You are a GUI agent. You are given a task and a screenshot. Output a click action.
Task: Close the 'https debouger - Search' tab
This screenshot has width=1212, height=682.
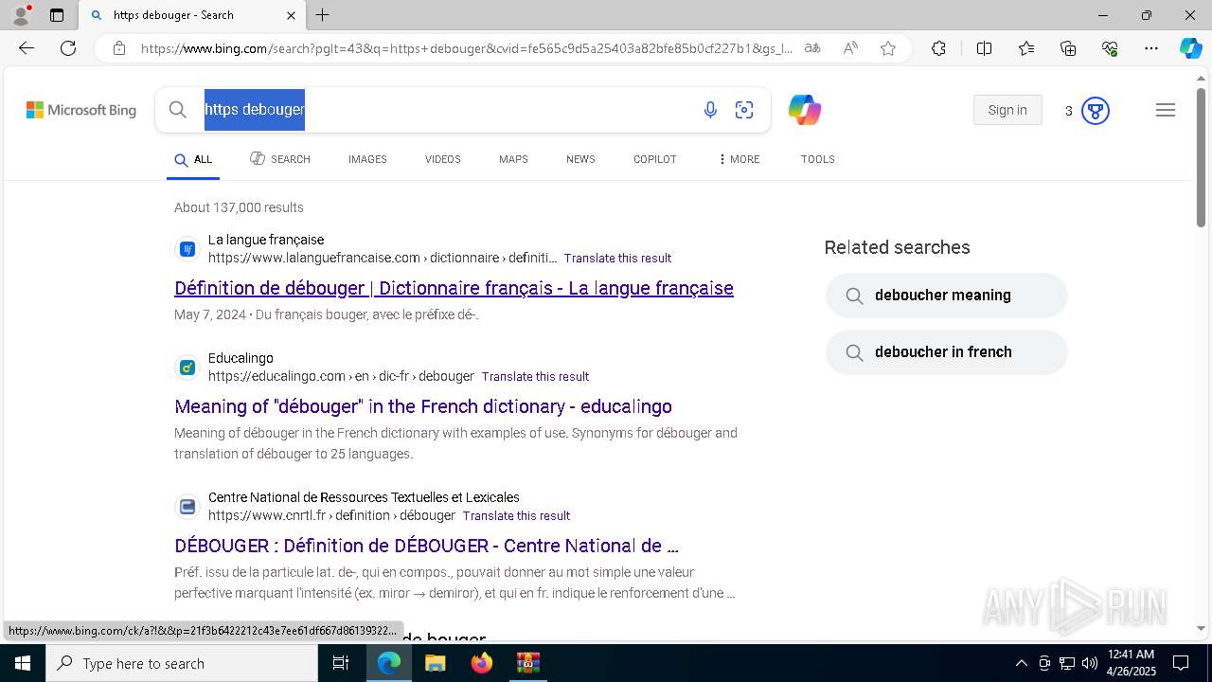pyautogui.click(x=291, y=15)
